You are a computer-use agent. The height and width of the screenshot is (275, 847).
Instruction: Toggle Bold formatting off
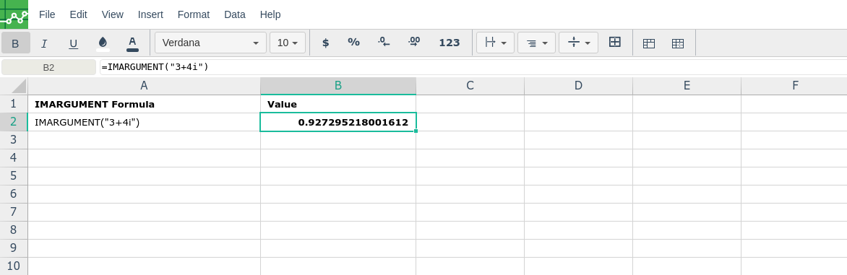[16, 43]
